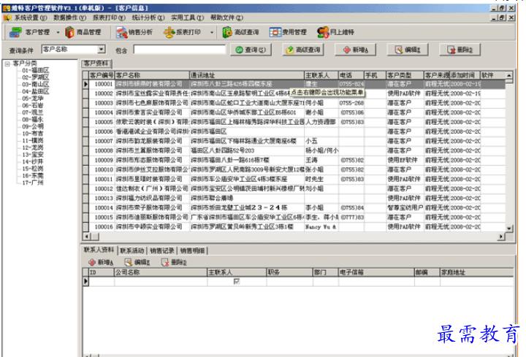Click the 查询 search button
The image size is (526, 357).
251,50
